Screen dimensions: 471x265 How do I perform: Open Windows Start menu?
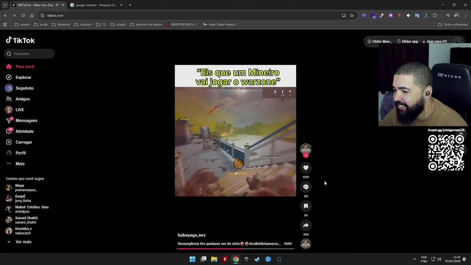click(x=192, y=259)
